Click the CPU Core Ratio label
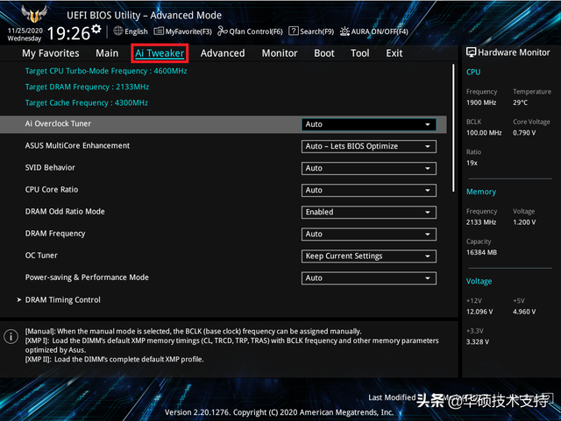The width and height of the screenshot is (561, 421). coord(52,190)
